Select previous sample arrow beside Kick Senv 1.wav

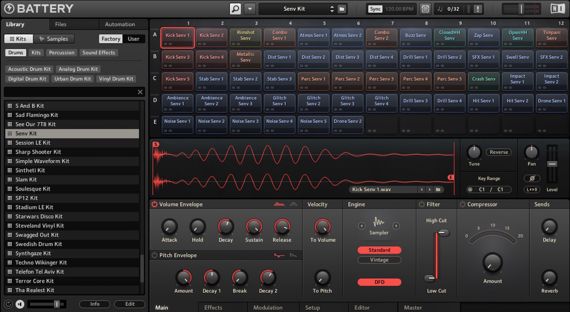pyautogui.click(x=421, y=190)
